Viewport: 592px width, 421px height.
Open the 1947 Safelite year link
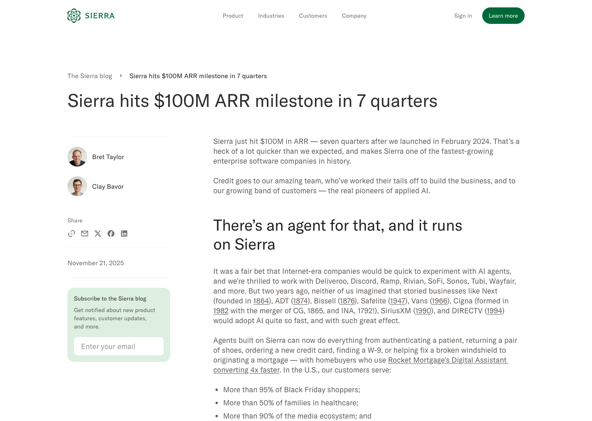tap(398, 301)
